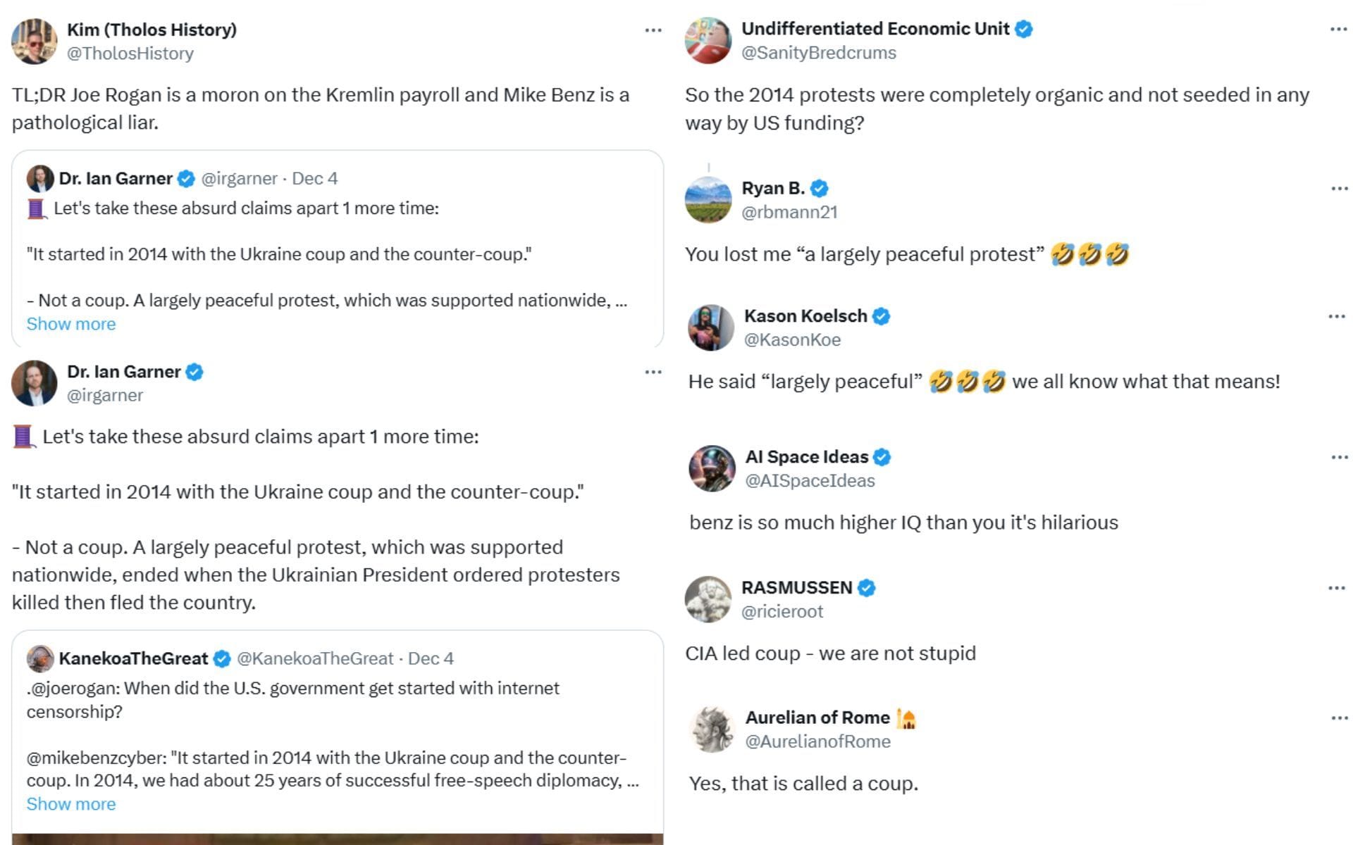Expand options for RASMUSSEN's reply
The width and height of the screenshot is (1353, 845).
1336,588
